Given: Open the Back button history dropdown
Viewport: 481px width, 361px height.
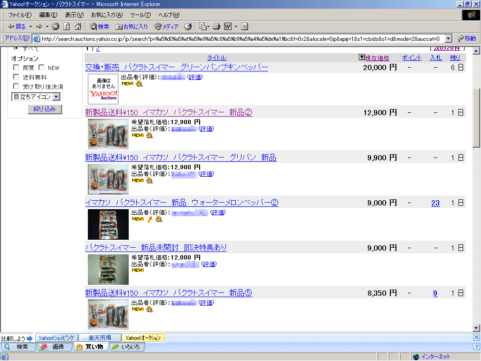Looking at the screenshot, I should [31, 27].
